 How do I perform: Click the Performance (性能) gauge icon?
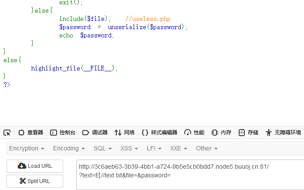(187, 133)
